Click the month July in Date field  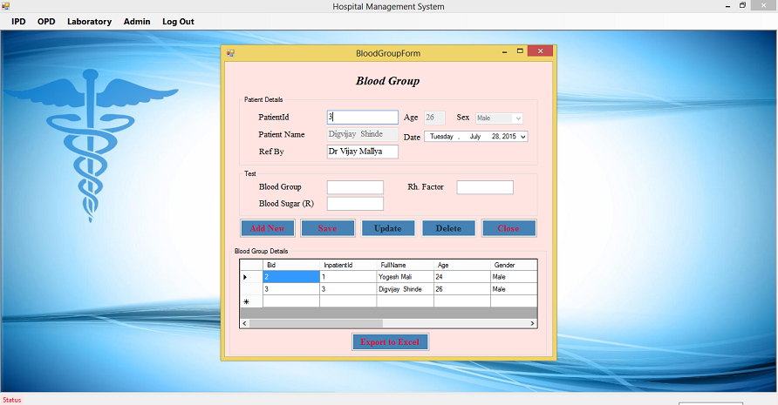point(475,137)
